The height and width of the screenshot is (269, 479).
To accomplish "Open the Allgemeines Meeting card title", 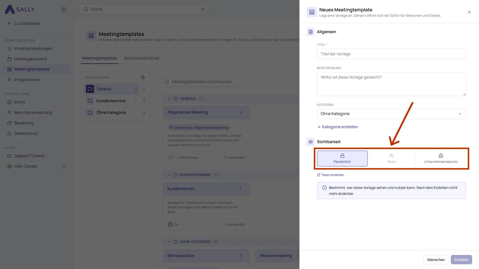I will 187,112.
